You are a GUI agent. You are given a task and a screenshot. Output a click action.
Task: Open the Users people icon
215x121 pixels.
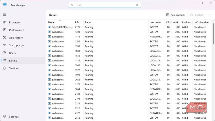4,53
